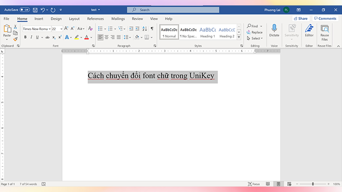Open the Bullets list dropdown arrow
Screen dimensions: 342x192
(105, 29)
